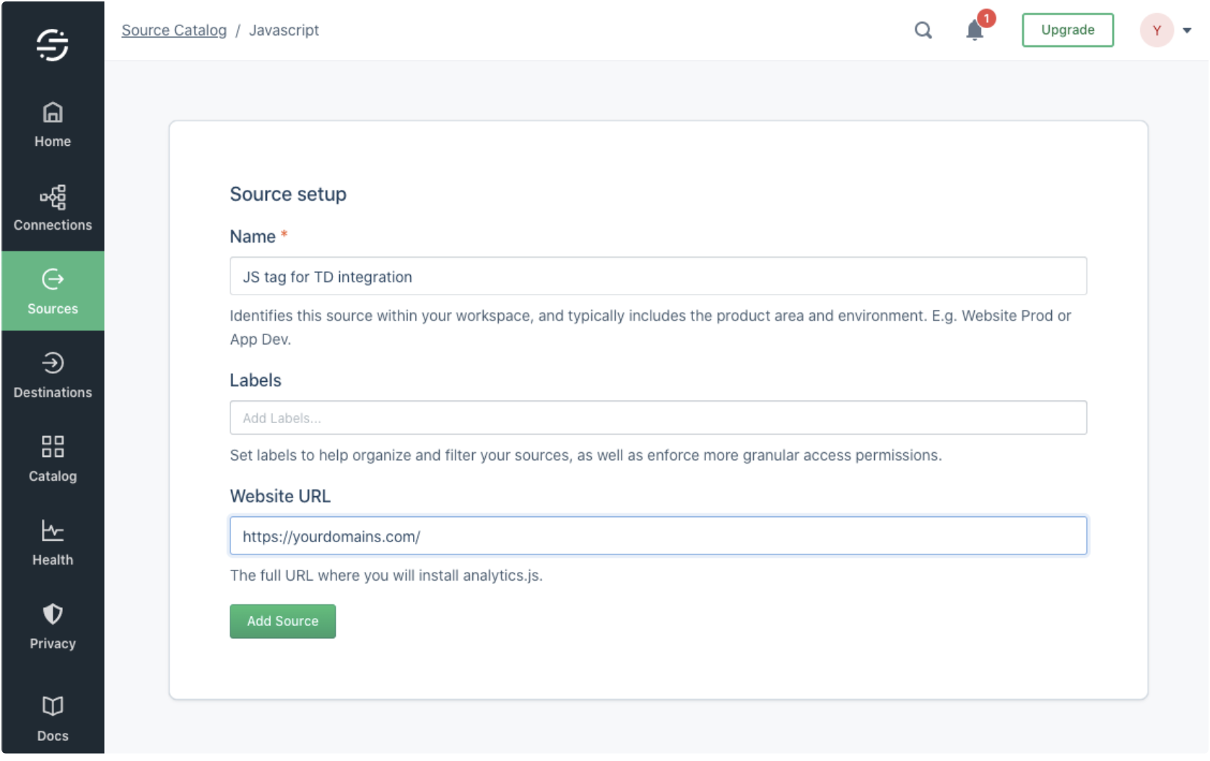Open notifications bell with badge
This screenshot has width=1210, height=761.
[x=975, y=30]
